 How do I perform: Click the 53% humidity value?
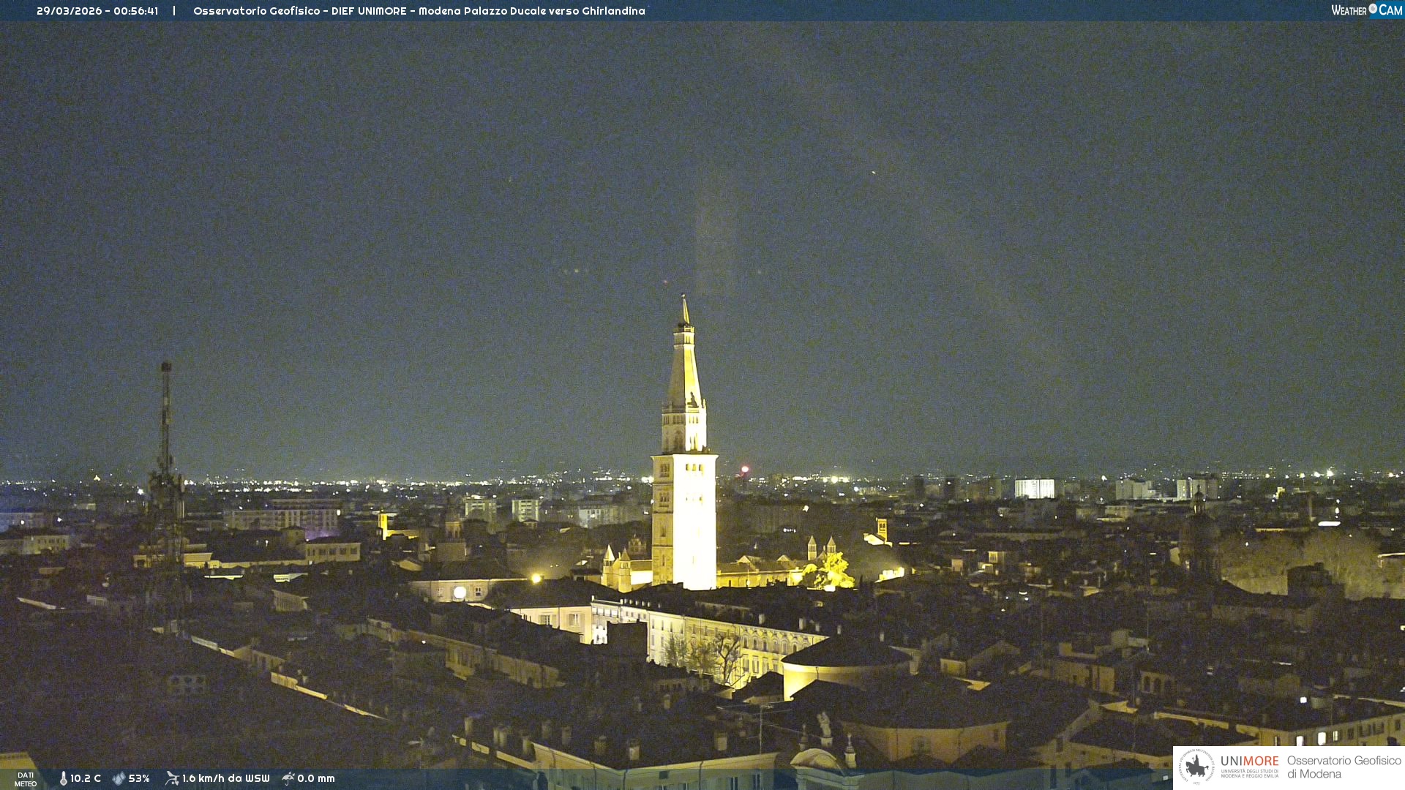click(x=139, y=778)
